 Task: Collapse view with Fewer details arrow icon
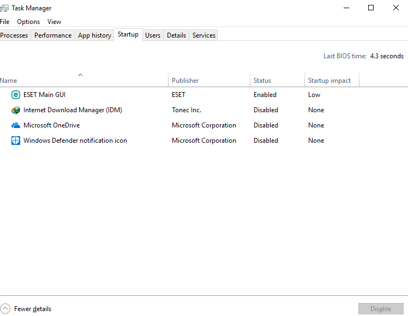point(5,309)
